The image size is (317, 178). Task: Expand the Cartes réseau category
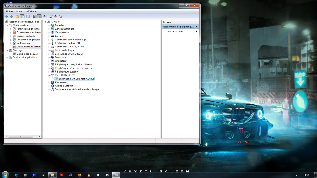point(49,32)
